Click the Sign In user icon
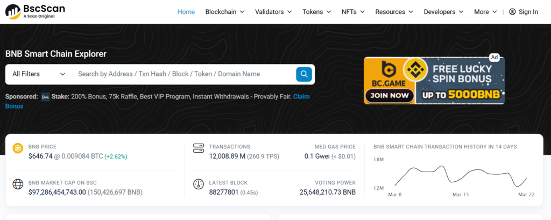Image resolution: width=551 pixels, height=220 pixels. pos(512,12)
